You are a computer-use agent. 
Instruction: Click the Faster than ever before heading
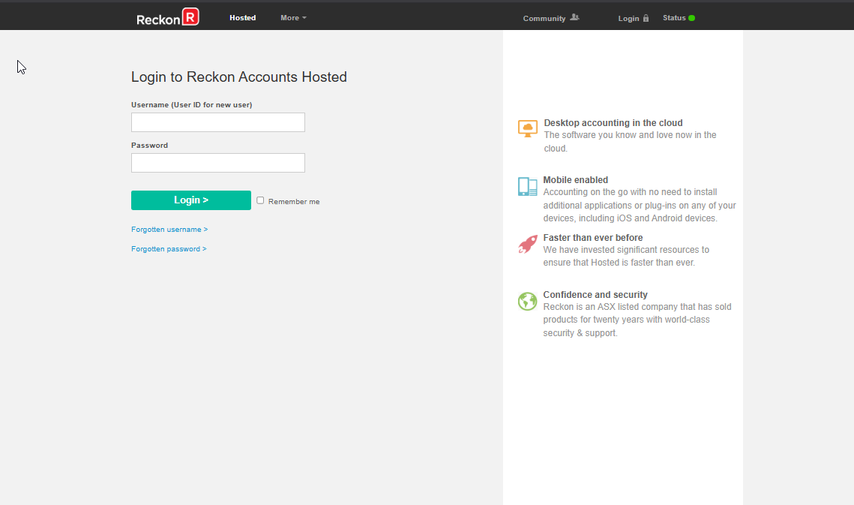tap(592, 238)
